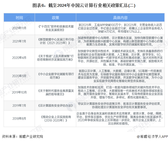
Task: Click the @前瞻经济学人APP credit
Action: pos(152,136)
